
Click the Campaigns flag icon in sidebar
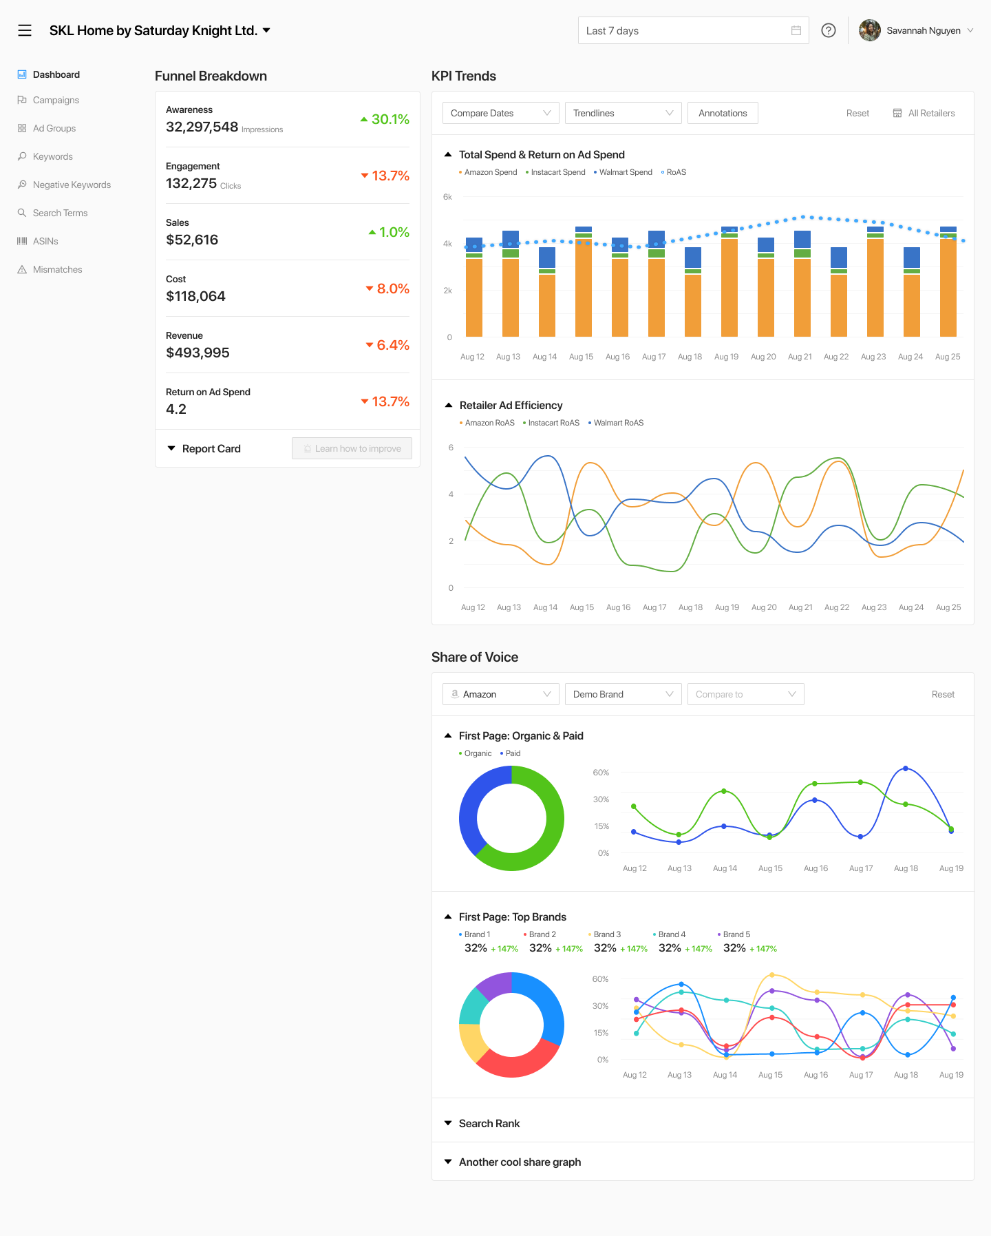click(x=22, y=100)
